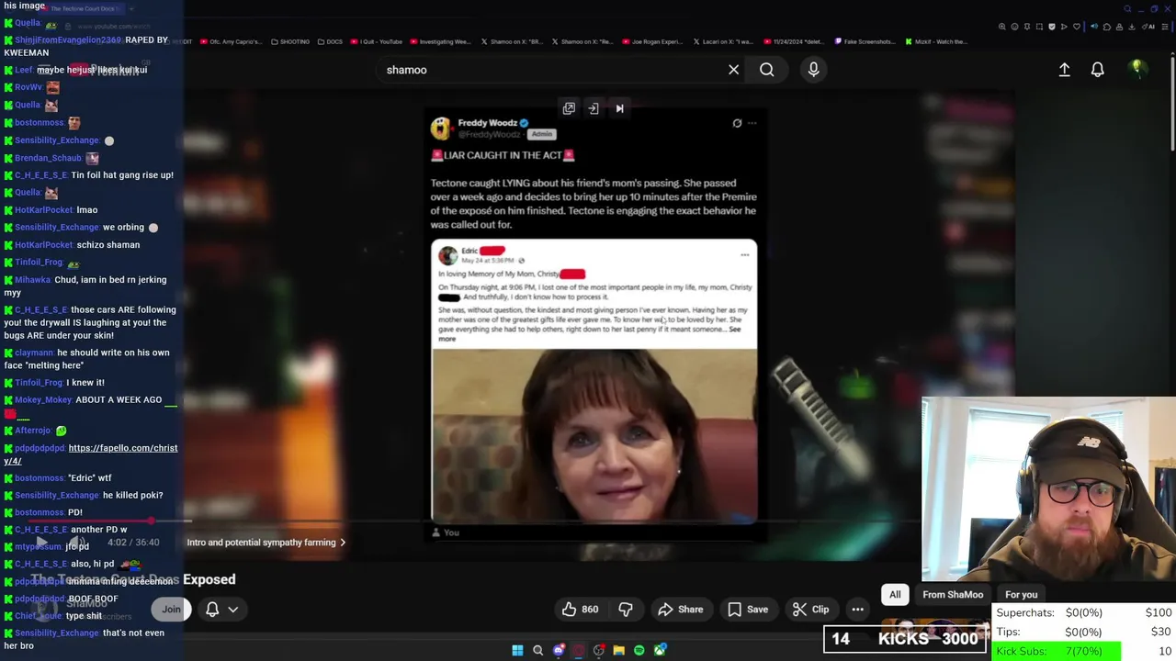Click the tweet's three-dot options
The width and height of the screenshot is (1176, 661).
[752, 123]
